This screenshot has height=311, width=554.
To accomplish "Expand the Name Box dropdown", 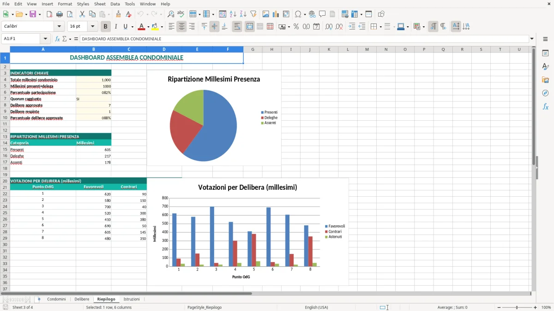I will 45,39.
